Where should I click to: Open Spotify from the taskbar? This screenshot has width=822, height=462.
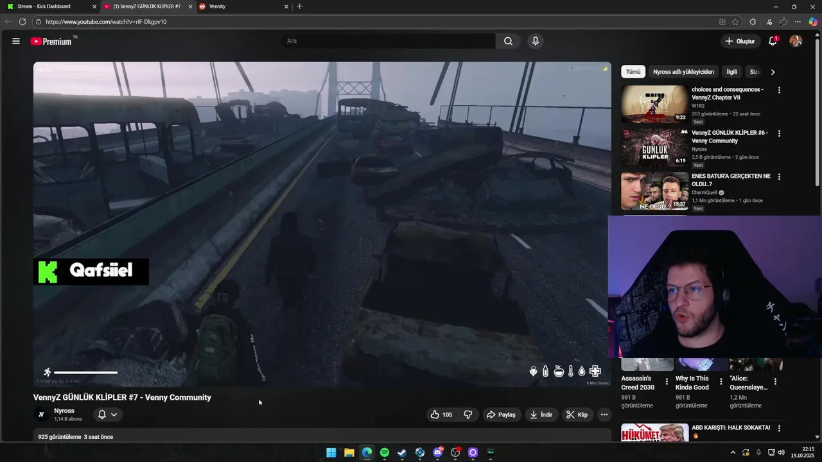(384, 452)
